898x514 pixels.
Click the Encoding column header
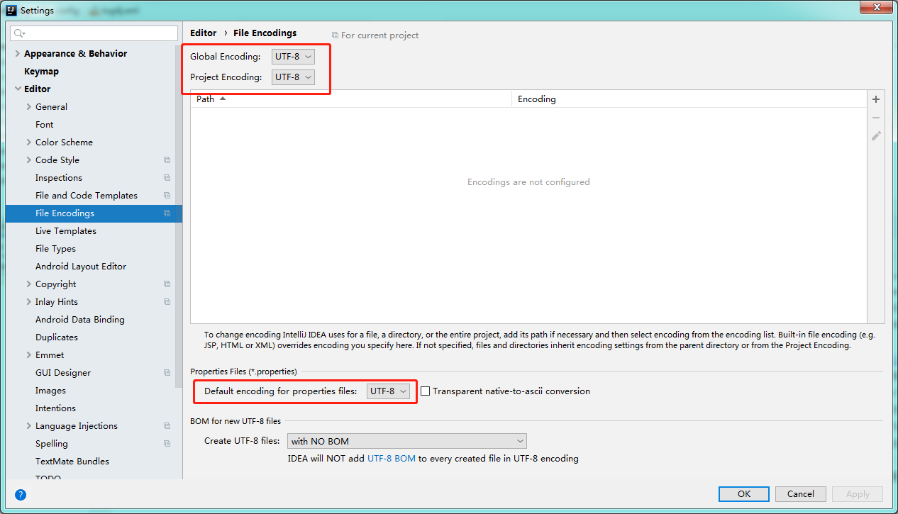pos(689,99)
